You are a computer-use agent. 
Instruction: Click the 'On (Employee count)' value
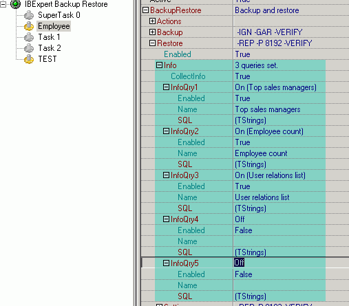click(x=269, y=131)
